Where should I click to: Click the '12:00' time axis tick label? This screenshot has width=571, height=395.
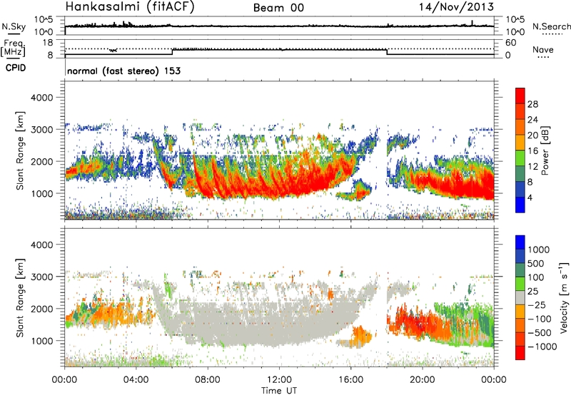pyautogui.click(x=279, y=380)
